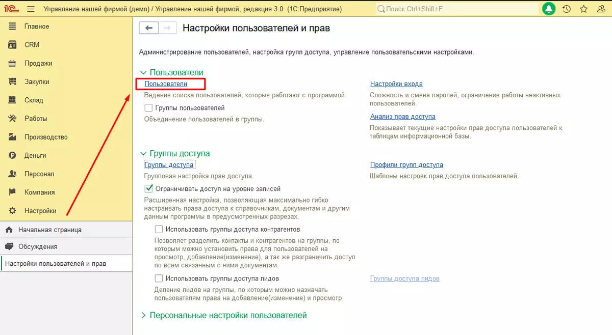The image size is (612, 335).
Task: Open Группы доступа link
Action: [169, 165]
